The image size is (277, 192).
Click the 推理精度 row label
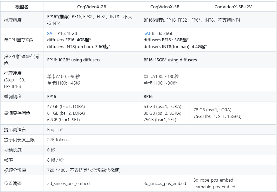[13, 20]
